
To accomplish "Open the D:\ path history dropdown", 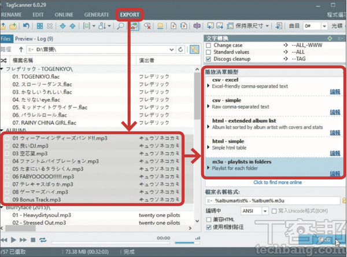I will (172, 49).
